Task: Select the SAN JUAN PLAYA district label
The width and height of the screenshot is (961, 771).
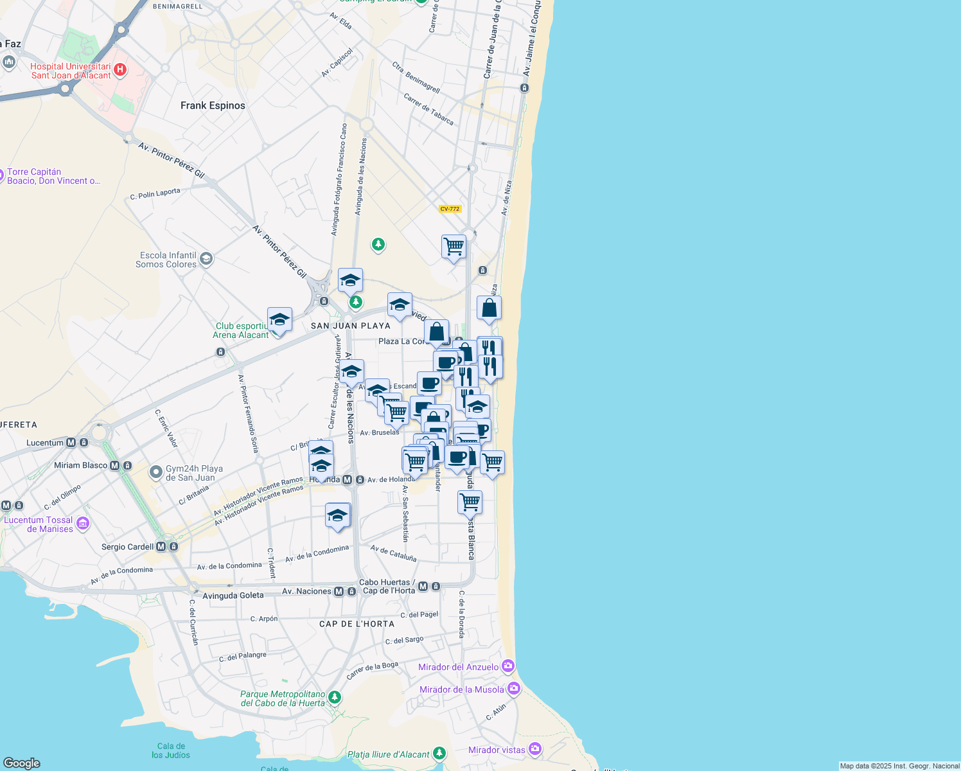Action: click(x=351, y=326)
